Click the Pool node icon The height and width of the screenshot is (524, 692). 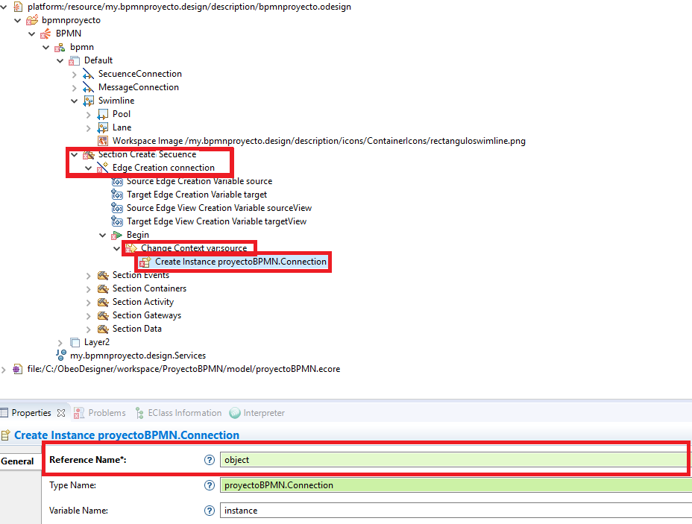tap(102, 114)
